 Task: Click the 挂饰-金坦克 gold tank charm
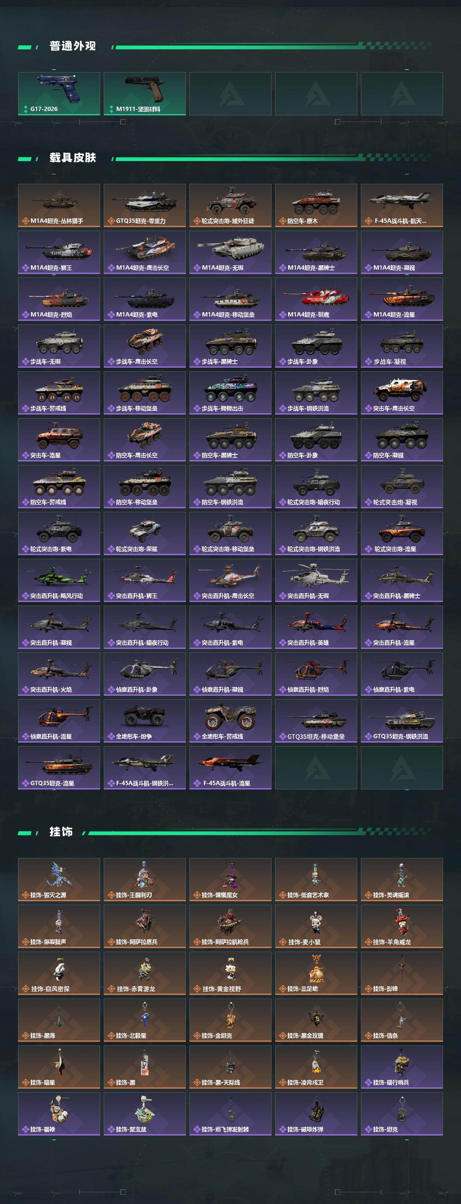230,1020
